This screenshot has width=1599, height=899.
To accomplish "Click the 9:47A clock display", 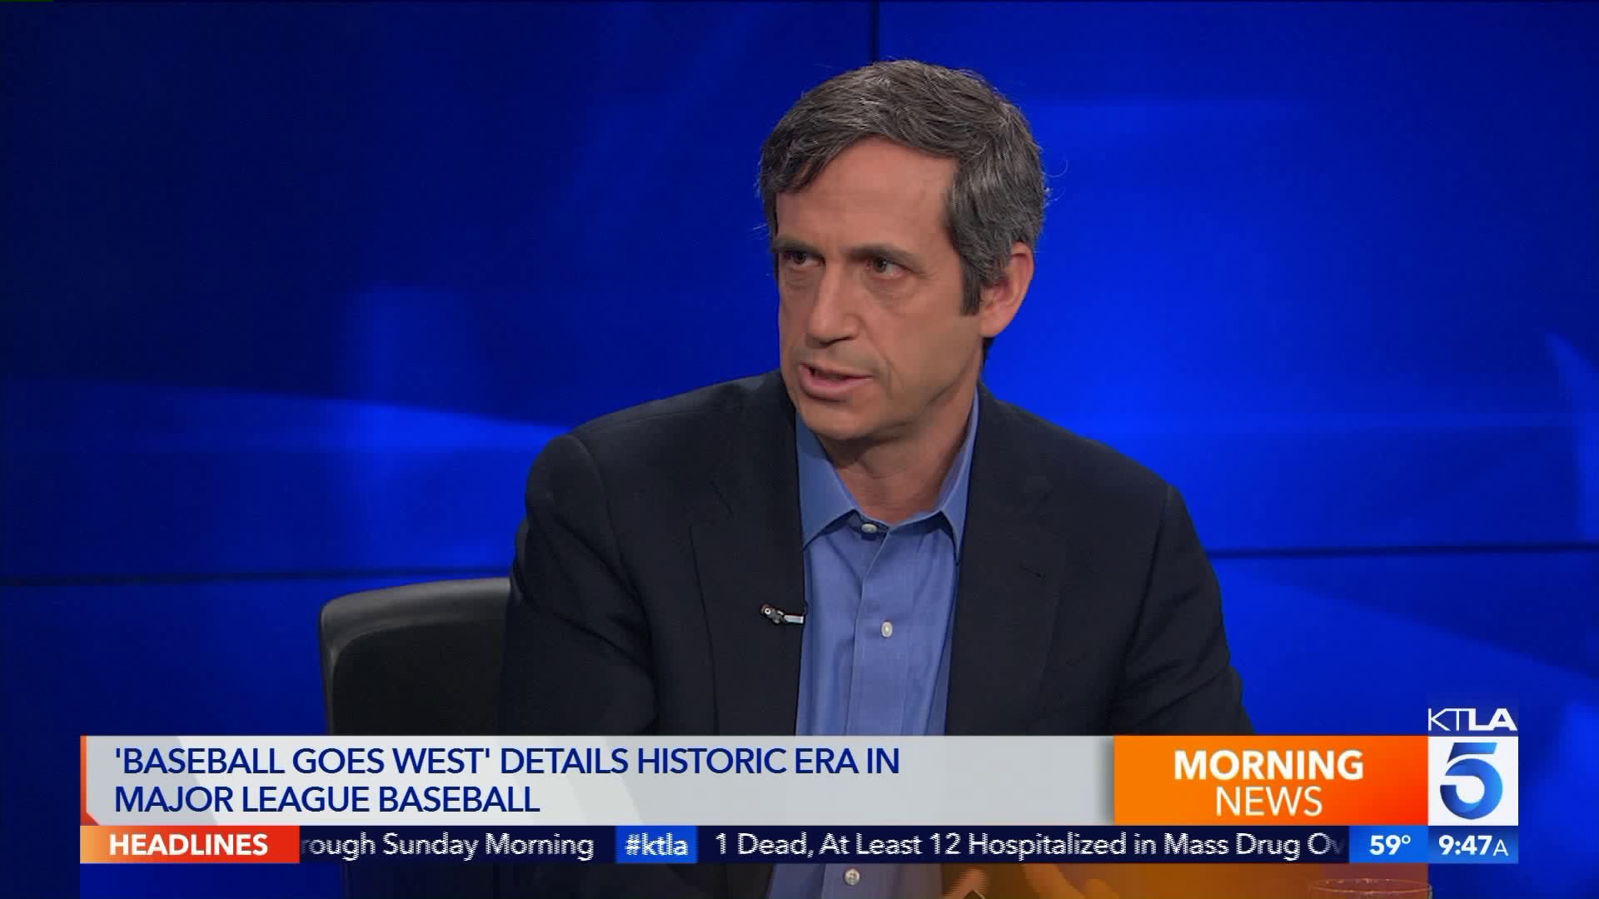I will coord(1473,846).
